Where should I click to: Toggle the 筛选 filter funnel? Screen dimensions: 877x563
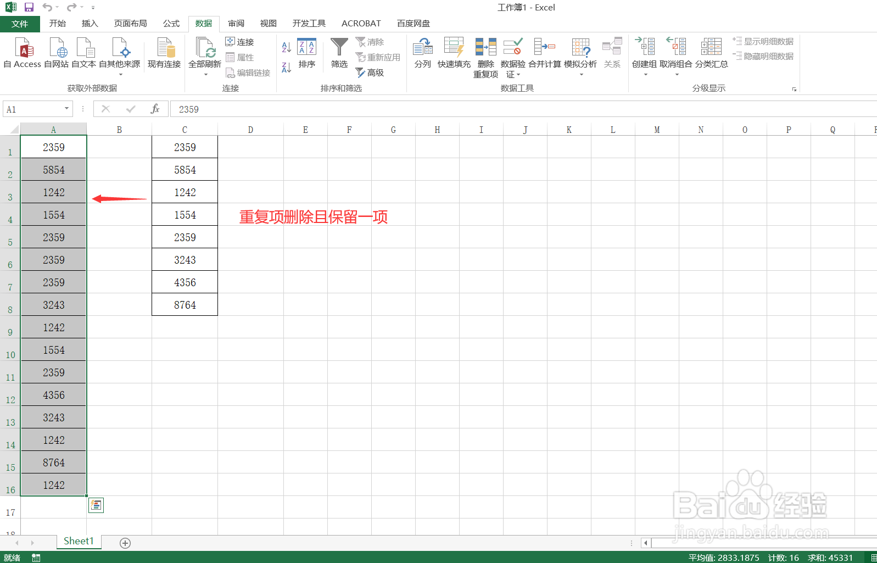pos(339,53)
